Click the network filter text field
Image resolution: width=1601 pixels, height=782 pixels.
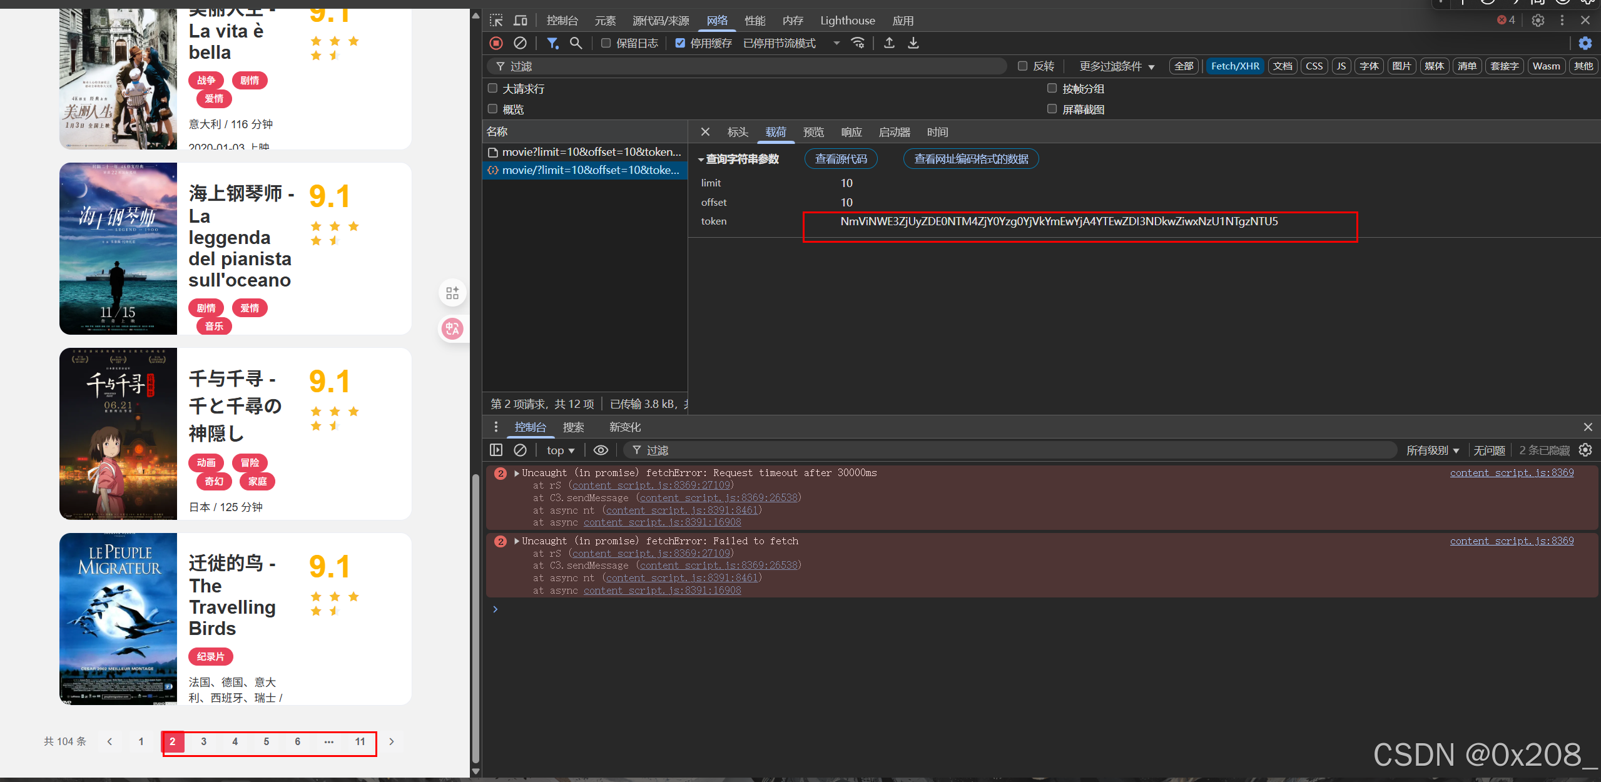[x=746, y=66]
